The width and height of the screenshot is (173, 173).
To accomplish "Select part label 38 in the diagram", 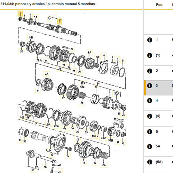I will click(x=45, y=167).
